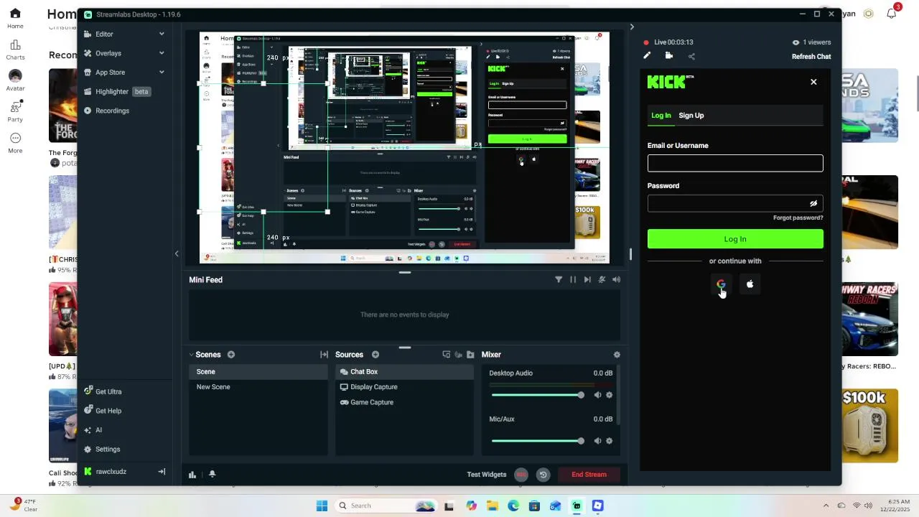Click Mini Feed speaker volume icon

tap(616, 279)
